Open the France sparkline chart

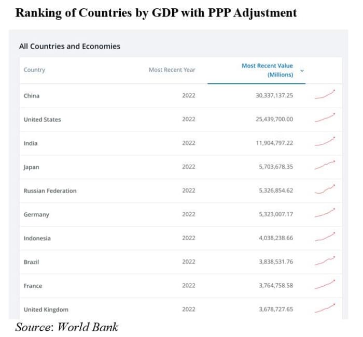tap(325, 285)
